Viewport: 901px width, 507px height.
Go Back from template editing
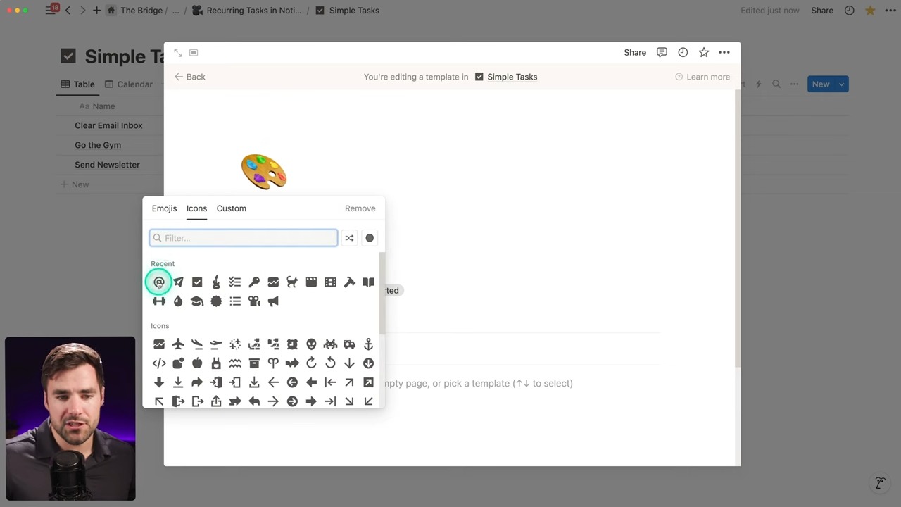pos(190,77)
